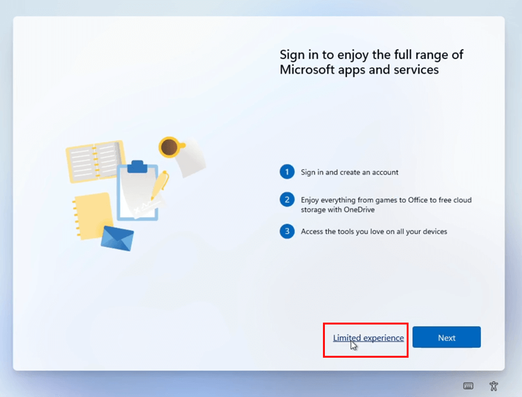This screenshot has width=522, height=397.
Task: Click the numbered circle for step 3
Action: click(287, 232)
